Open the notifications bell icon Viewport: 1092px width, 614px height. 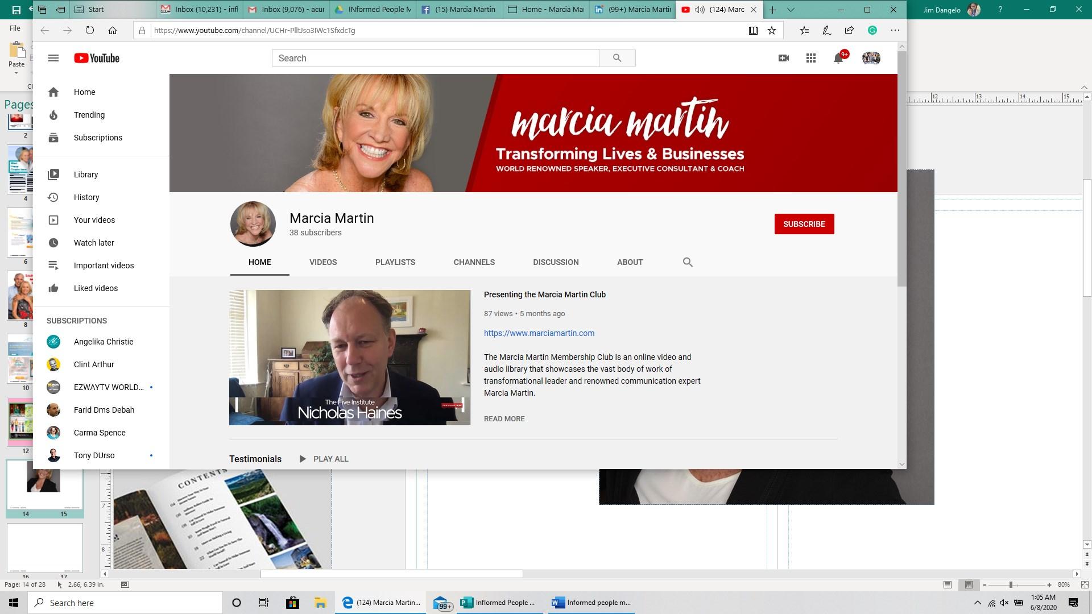838,58
